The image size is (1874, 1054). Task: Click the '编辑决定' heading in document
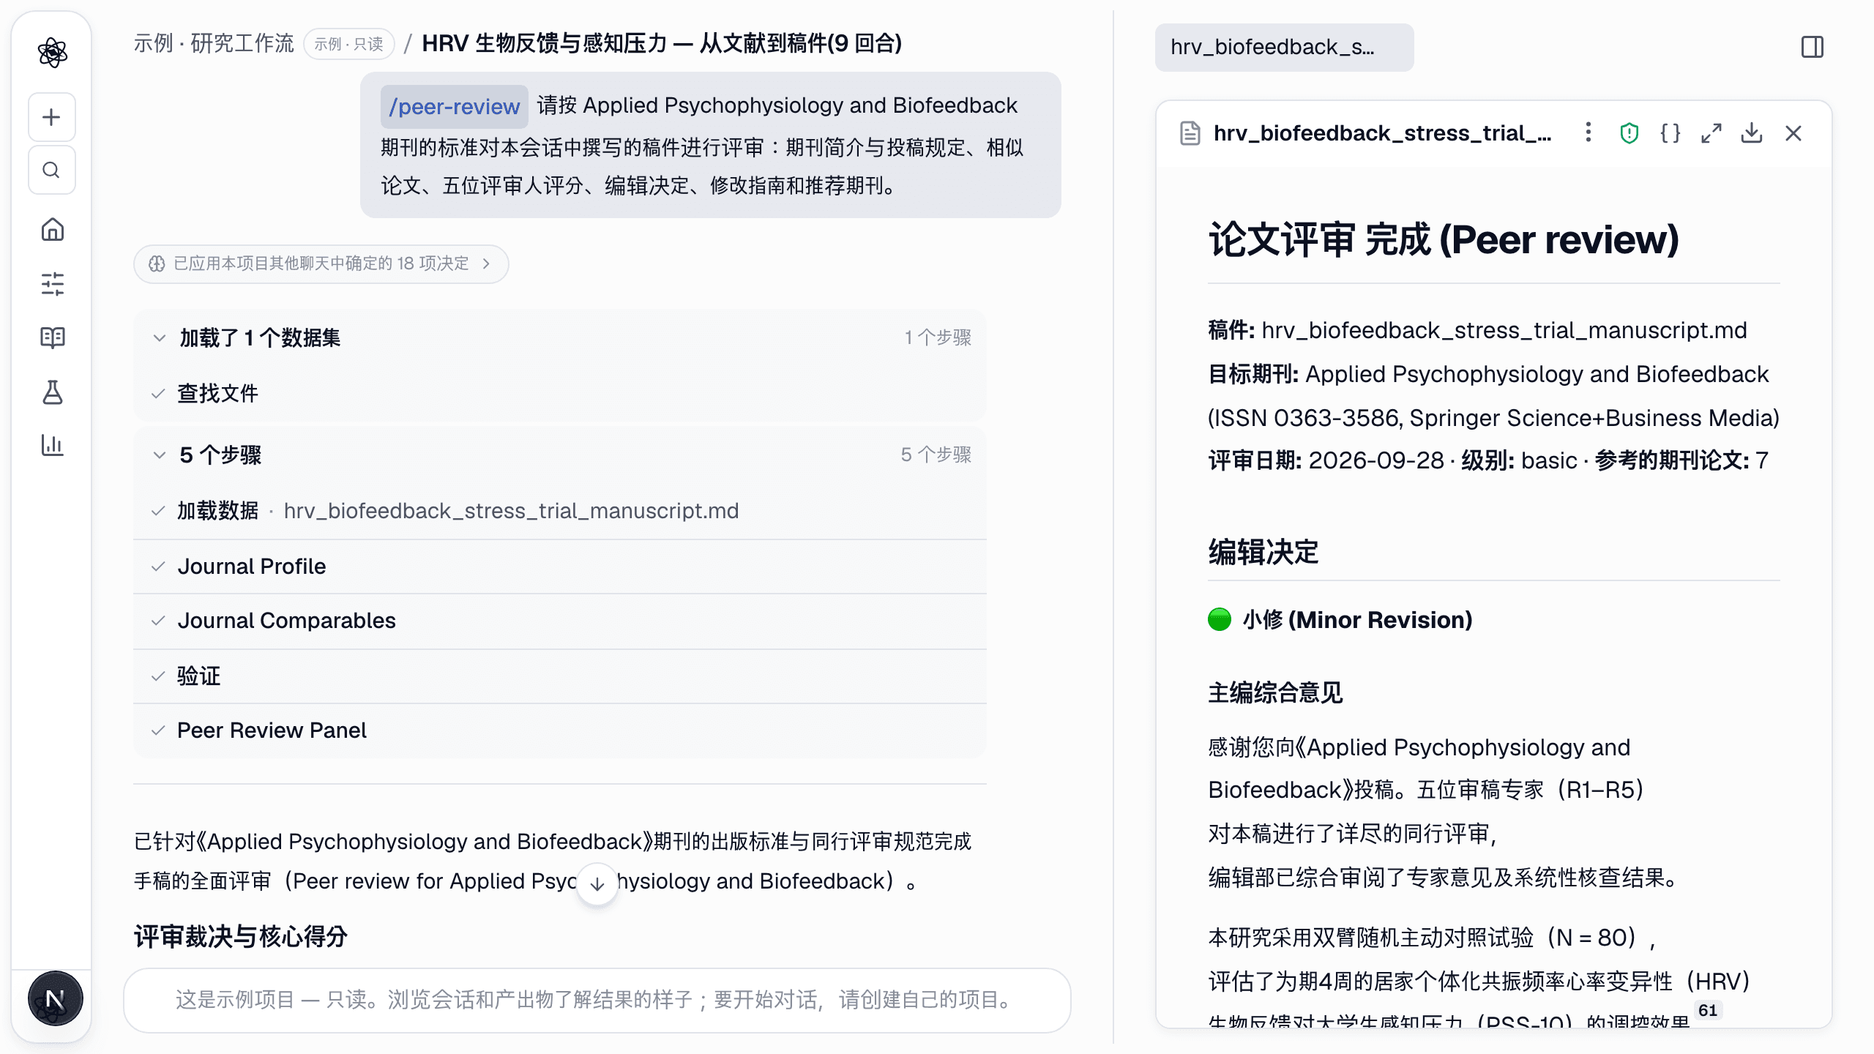pyautogui.click(x=1263, y=552)
